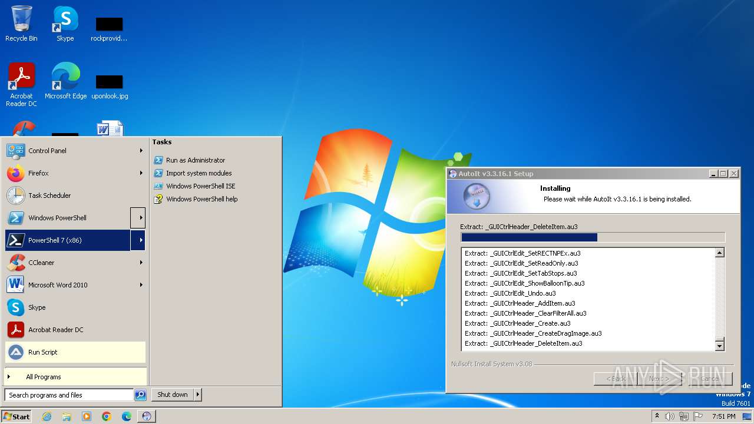Show hidden tray icons arrow
This screenshot has height=424, width=754.
[x=657, y=416]
